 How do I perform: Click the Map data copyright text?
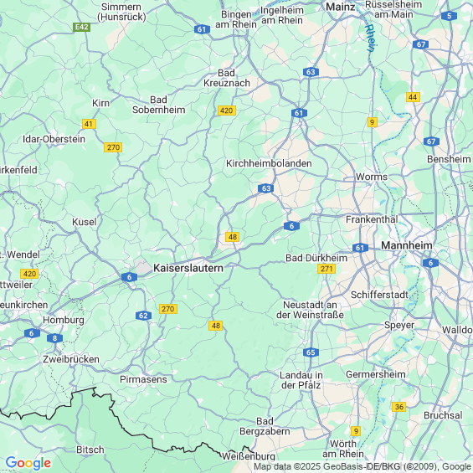[362, 466]
